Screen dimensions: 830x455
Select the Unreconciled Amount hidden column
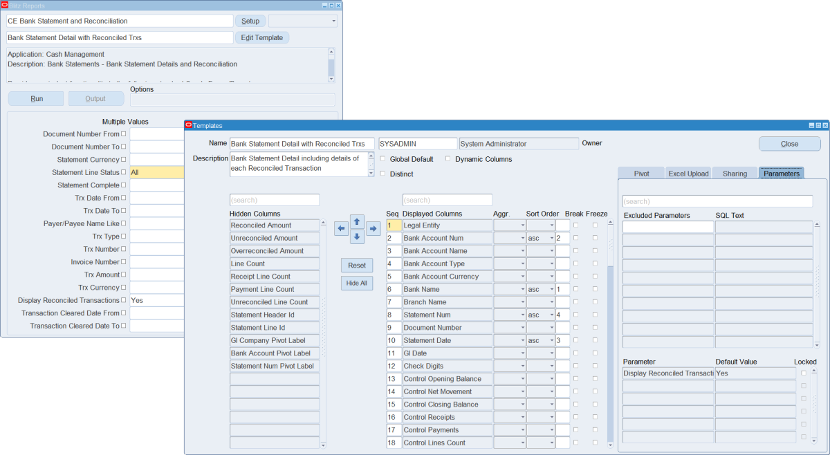(x=275, y=238)
